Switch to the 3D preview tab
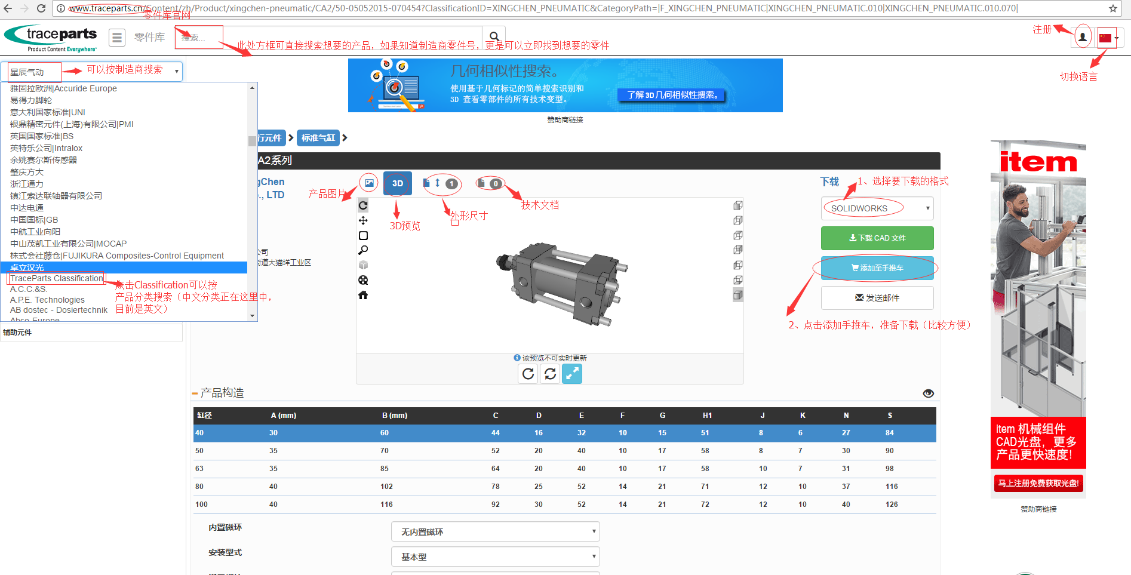This screenshot has width=1131, height=575. coord(397,183)
